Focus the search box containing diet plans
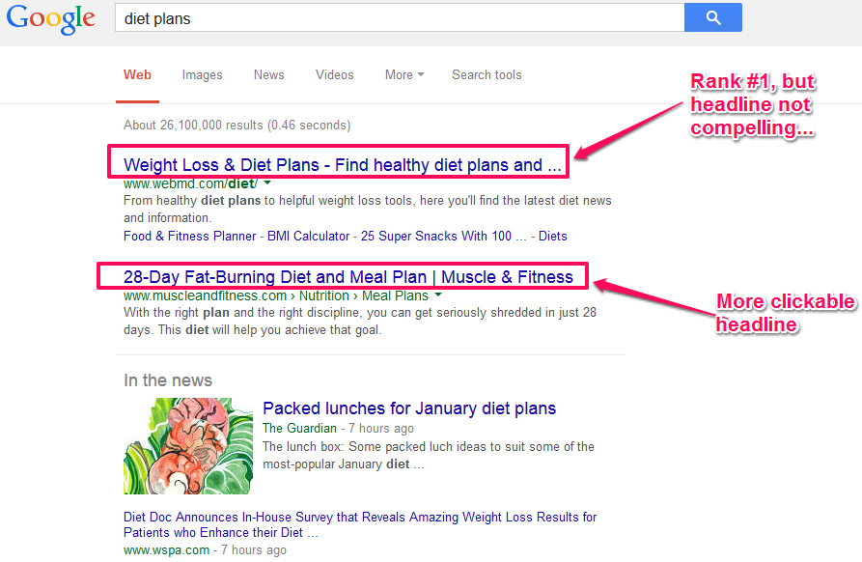 (x=400, y=18)
